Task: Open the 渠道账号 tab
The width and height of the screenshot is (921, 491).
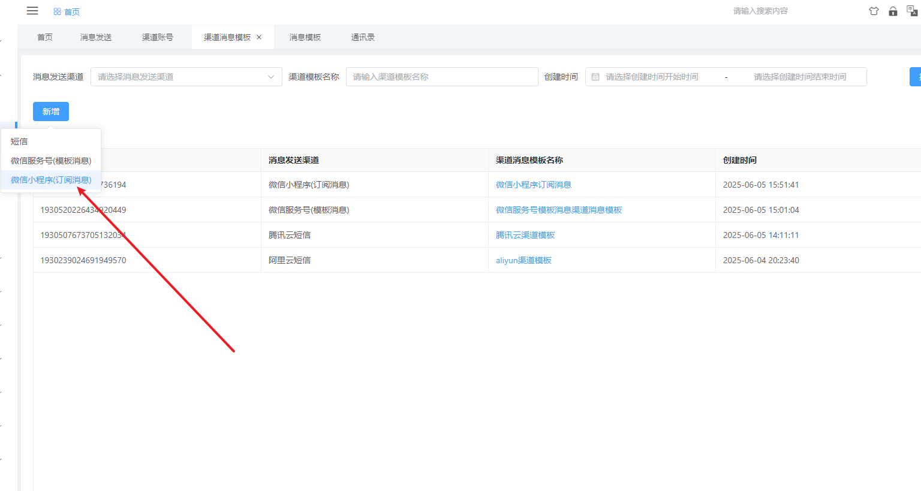Action: 158,37
